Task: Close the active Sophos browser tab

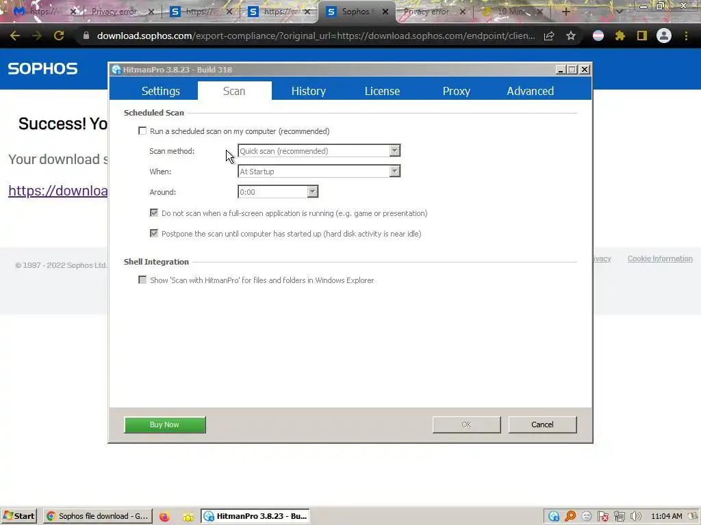Action: 385,12
